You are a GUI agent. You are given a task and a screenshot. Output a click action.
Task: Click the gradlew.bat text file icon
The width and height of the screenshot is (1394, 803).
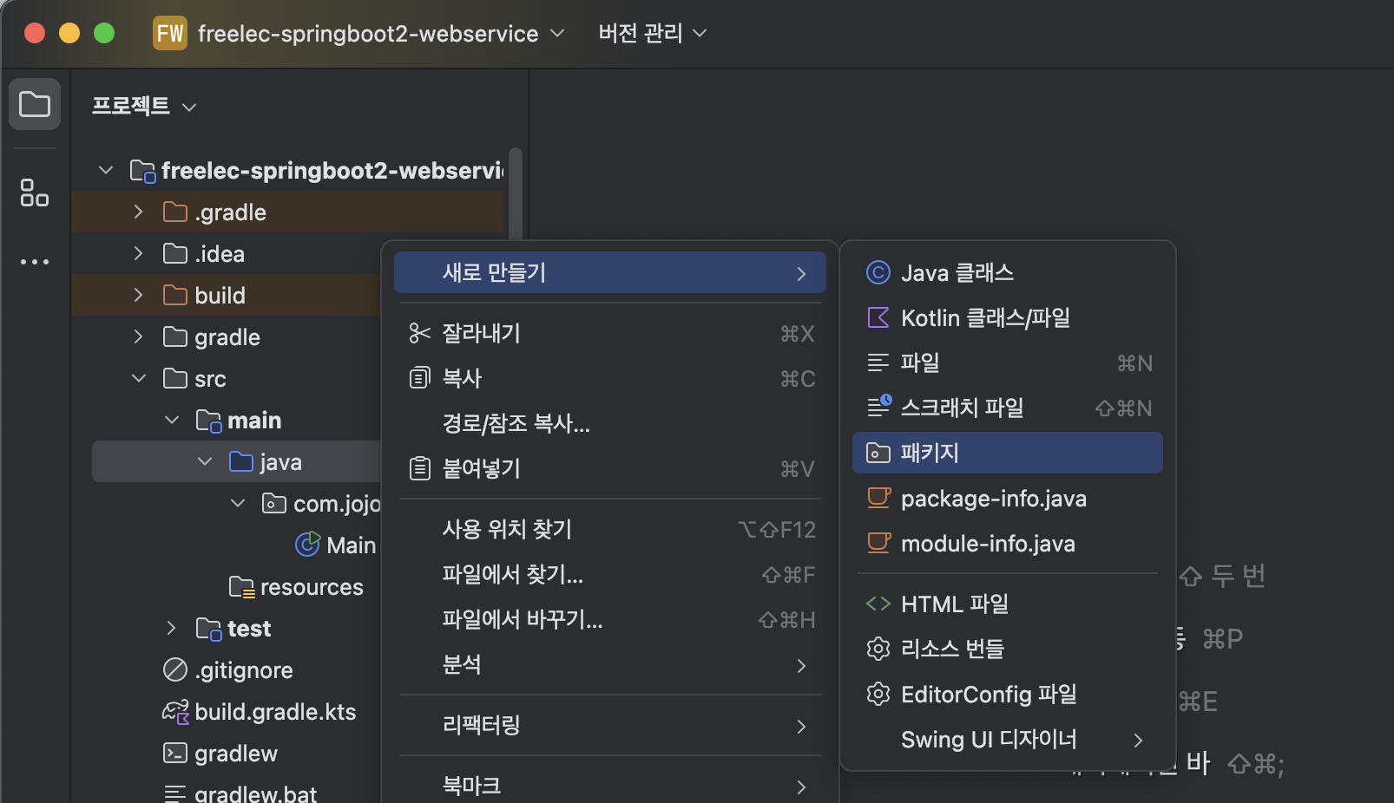[x=175, y=793]
